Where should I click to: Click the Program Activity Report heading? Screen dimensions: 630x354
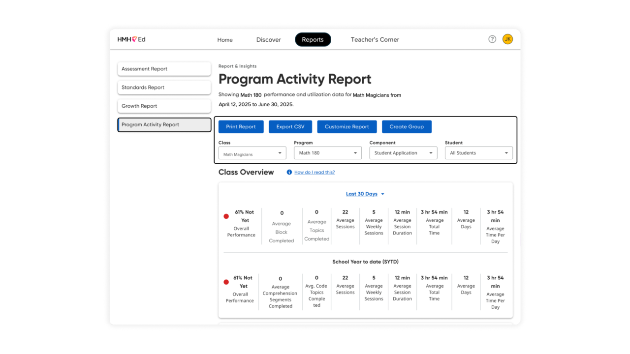[x=295, y=79]
